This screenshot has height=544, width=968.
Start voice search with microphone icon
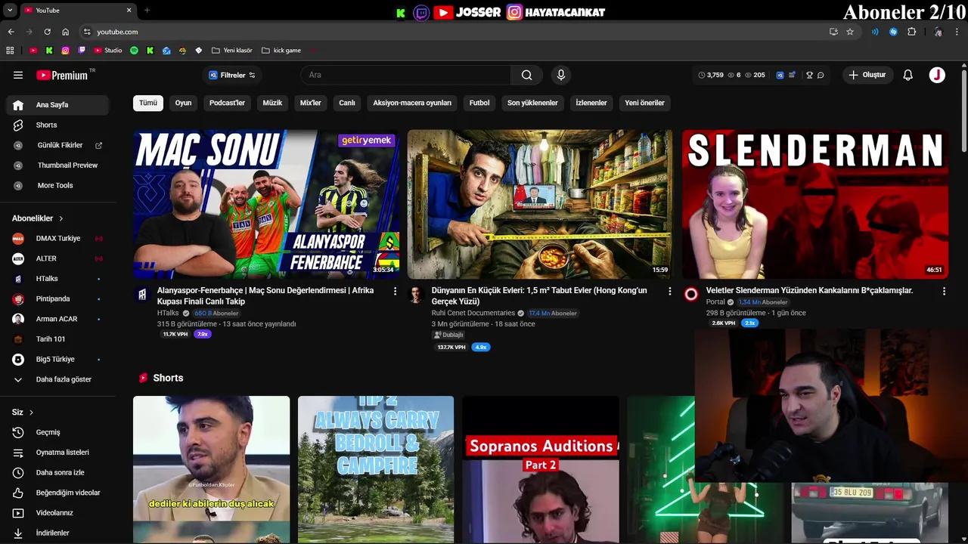point(560,75)
